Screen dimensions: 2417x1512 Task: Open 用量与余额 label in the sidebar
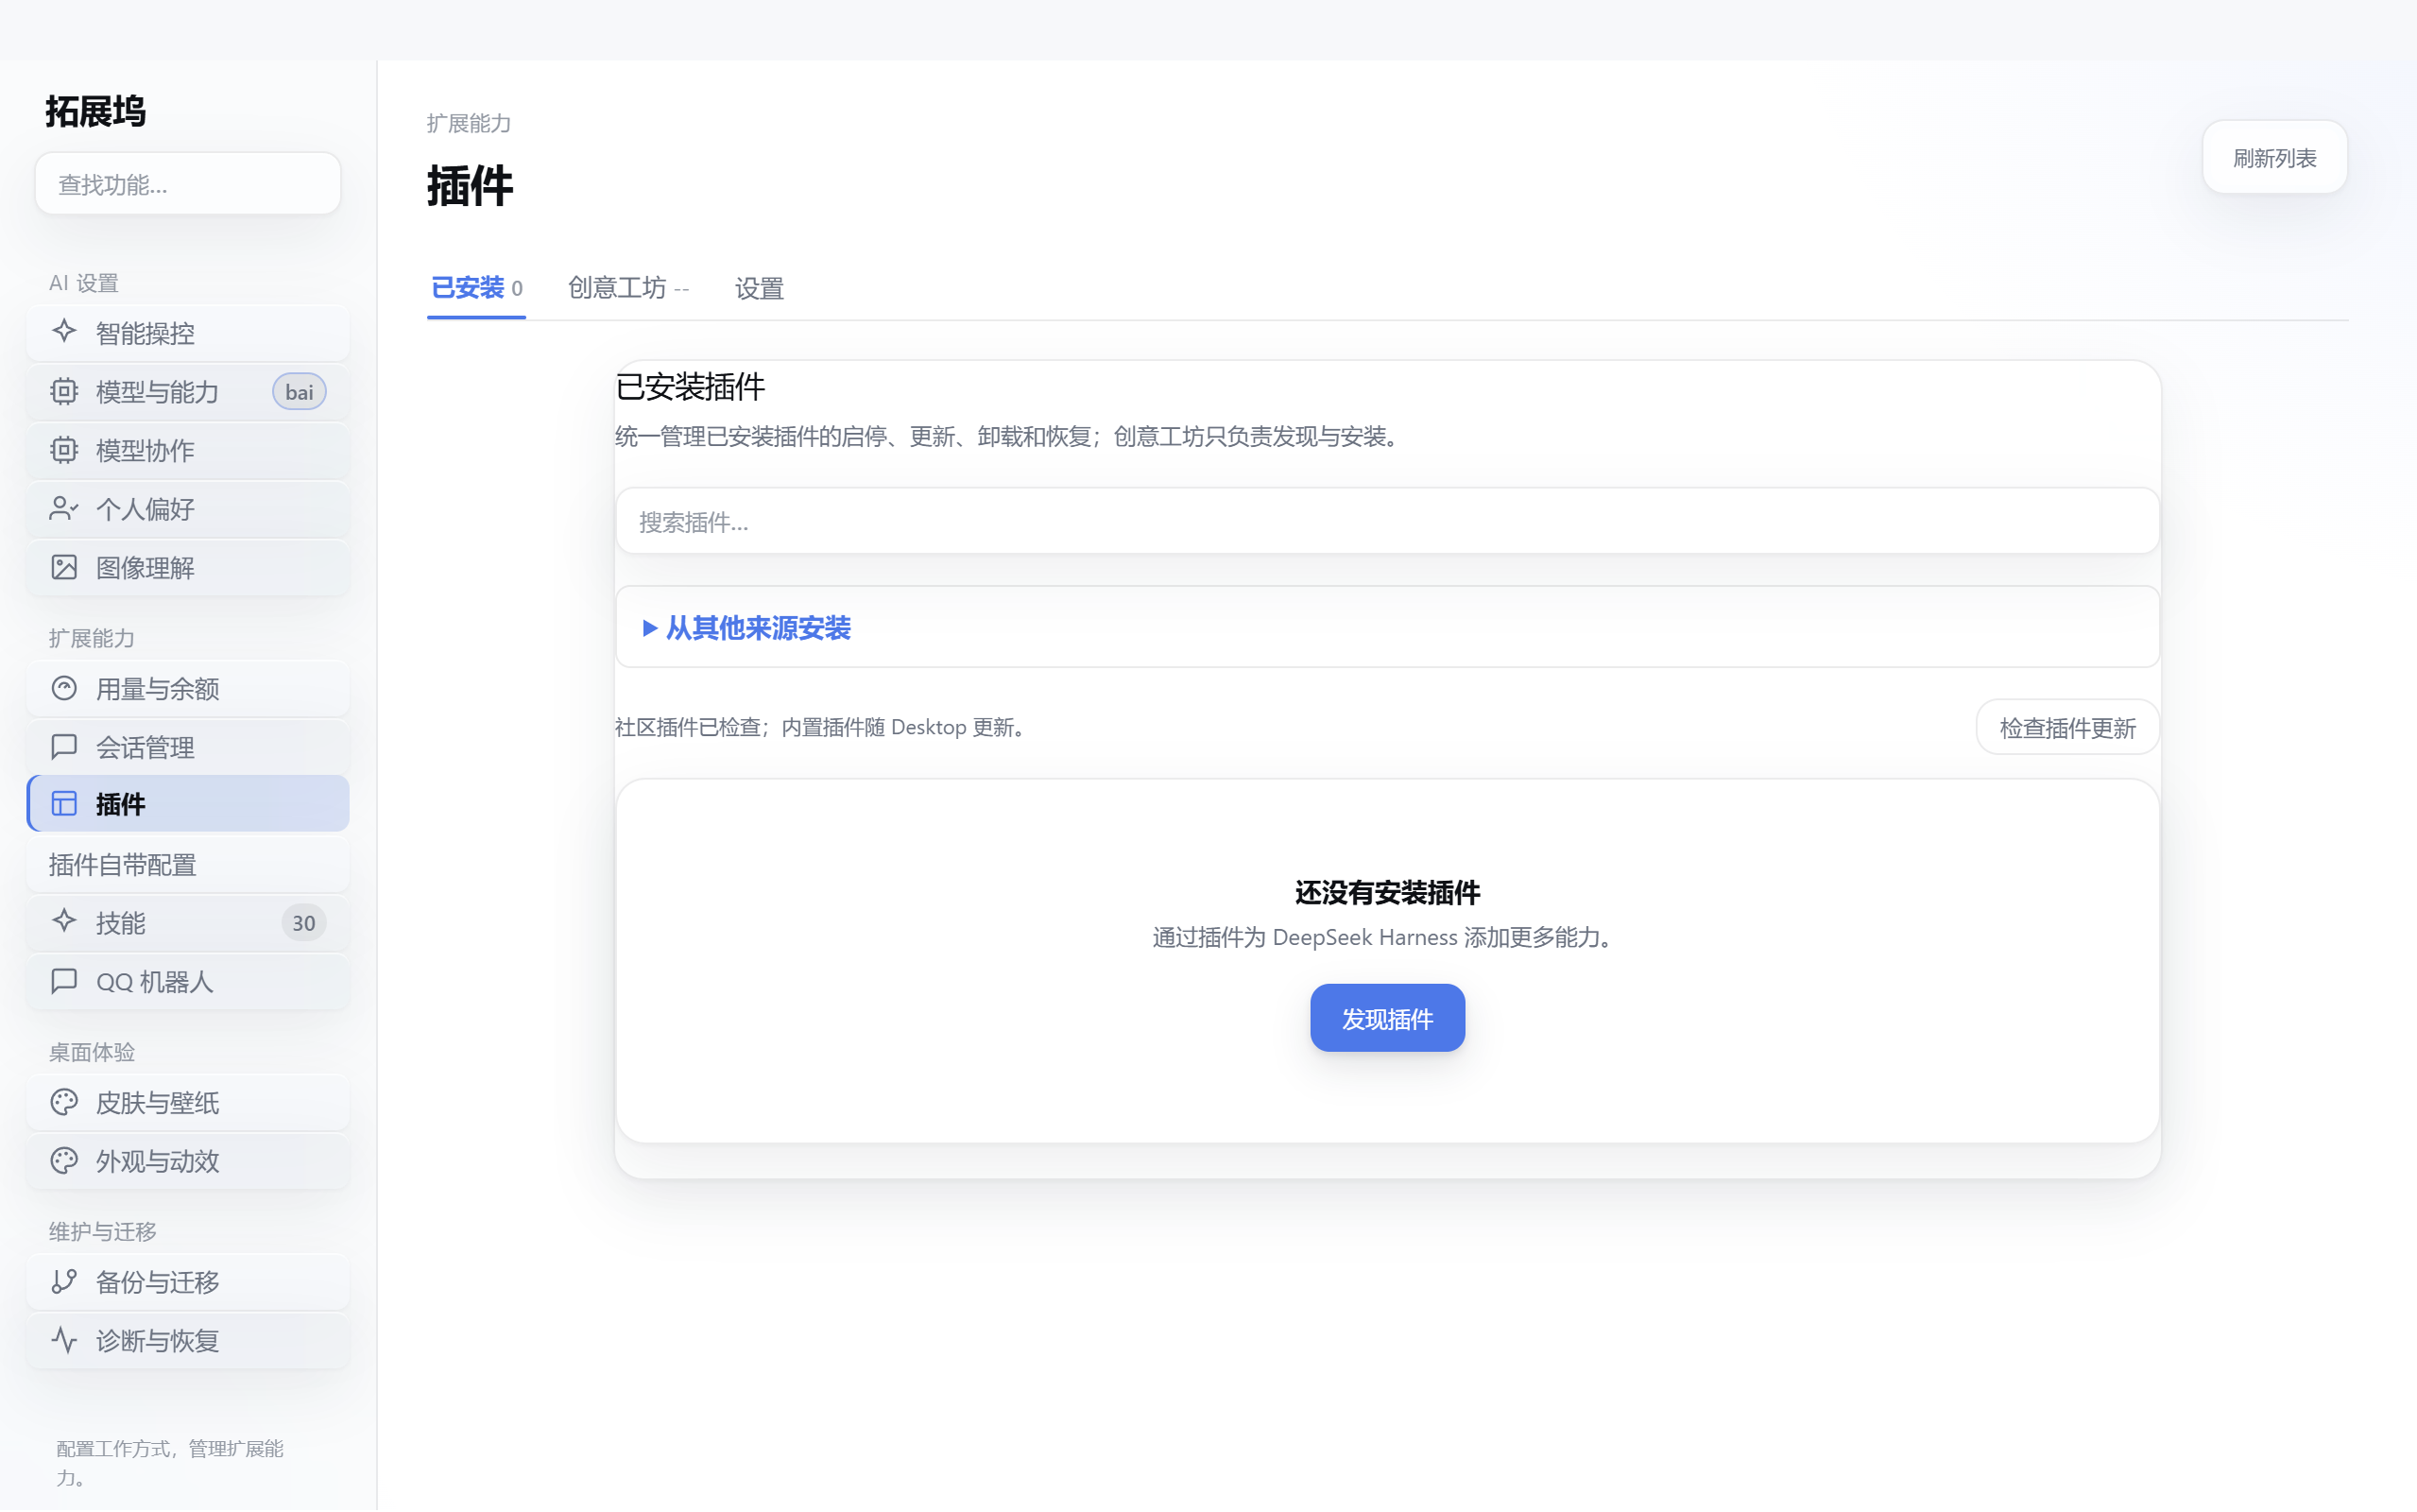pos(158,689)
